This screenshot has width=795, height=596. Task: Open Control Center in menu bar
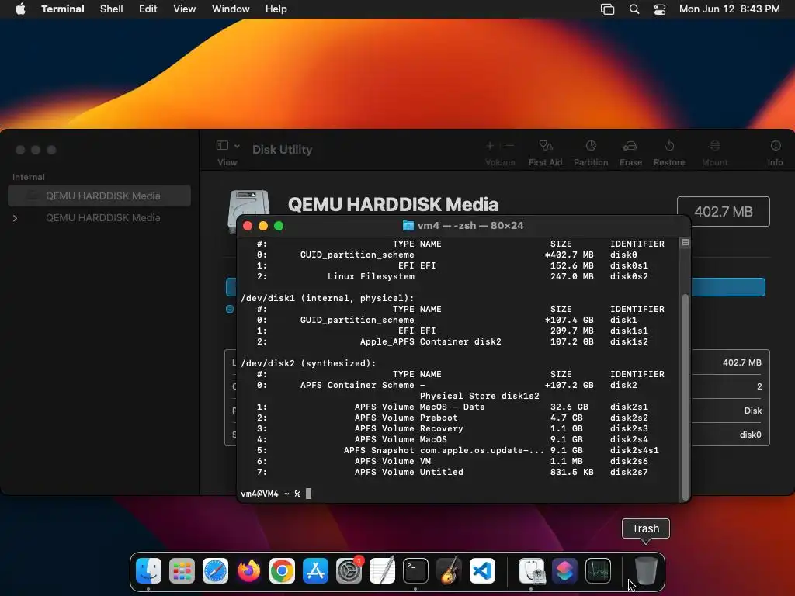point(660,9)
